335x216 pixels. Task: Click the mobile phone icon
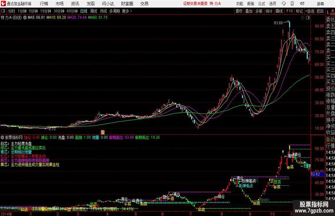[x=292, y=4]
